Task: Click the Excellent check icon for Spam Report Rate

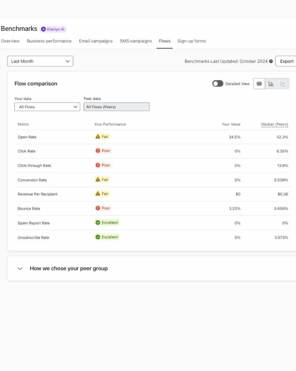Action: point(98,223)
